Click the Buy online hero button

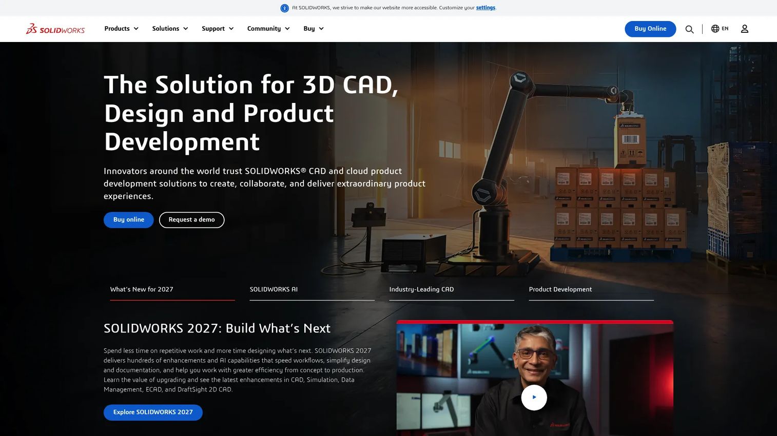click(129, 220)
